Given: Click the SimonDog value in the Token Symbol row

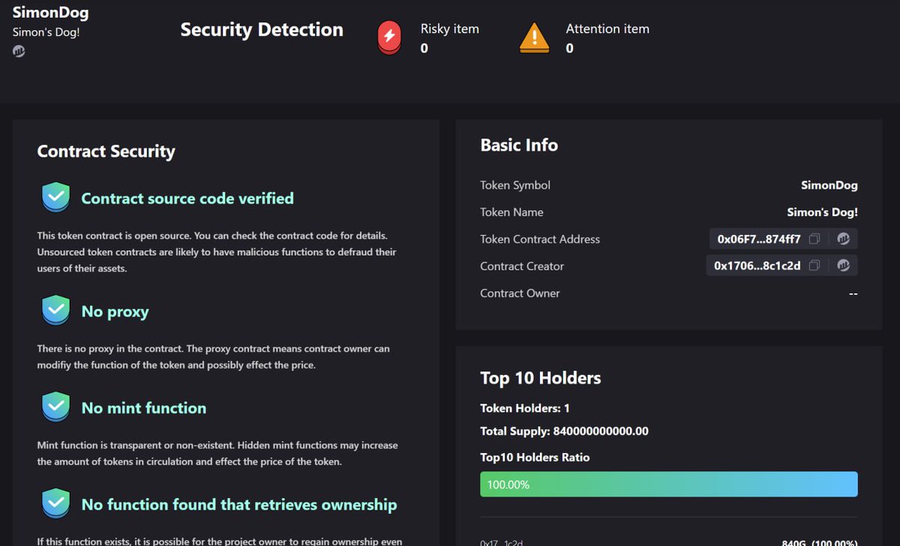Looking at the screenshot, I should click(x=829, y=185).
